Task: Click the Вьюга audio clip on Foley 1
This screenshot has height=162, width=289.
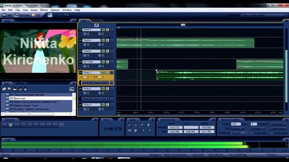Action: [220, 75]
